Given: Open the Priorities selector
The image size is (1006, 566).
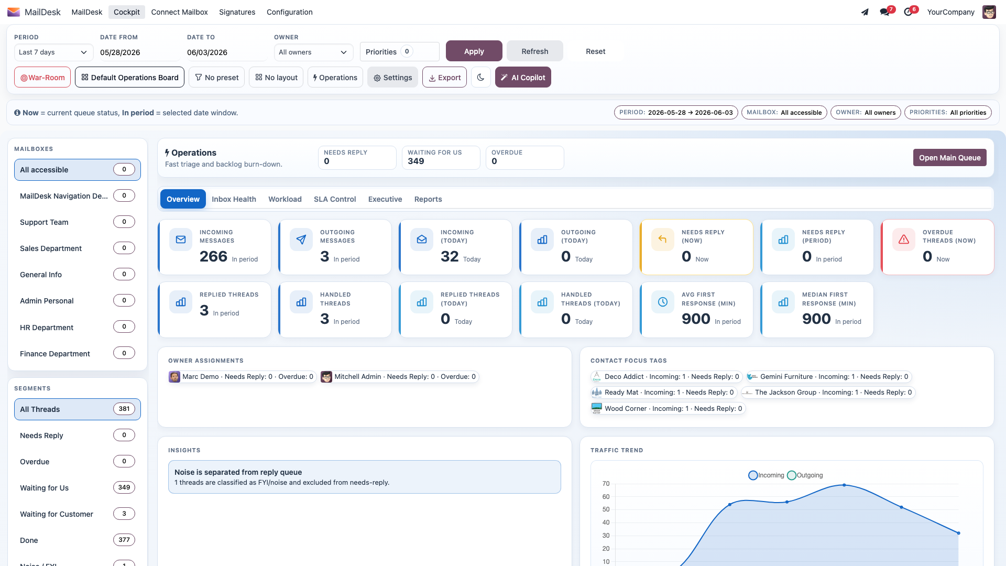Looking at the screenshot, I should 399,51.
